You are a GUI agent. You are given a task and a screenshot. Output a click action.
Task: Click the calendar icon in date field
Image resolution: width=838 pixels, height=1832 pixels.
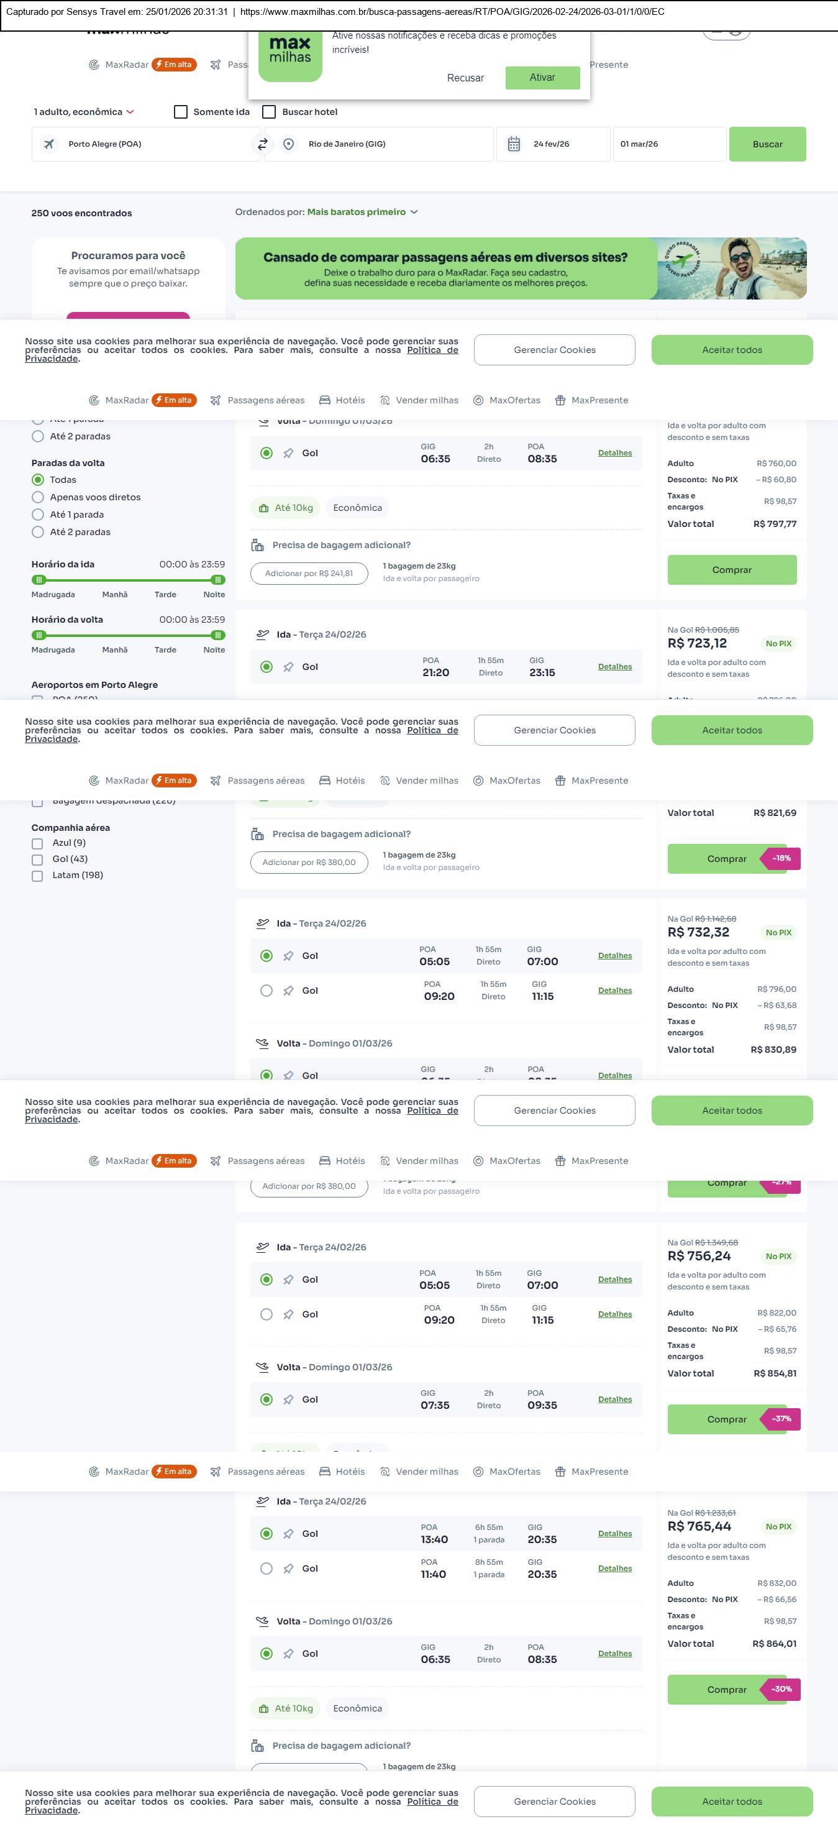(x=514, y=144)
